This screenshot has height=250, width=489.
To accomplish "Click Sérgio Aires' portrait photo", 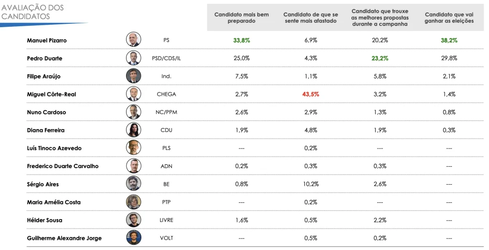I will tap(134, 184).
